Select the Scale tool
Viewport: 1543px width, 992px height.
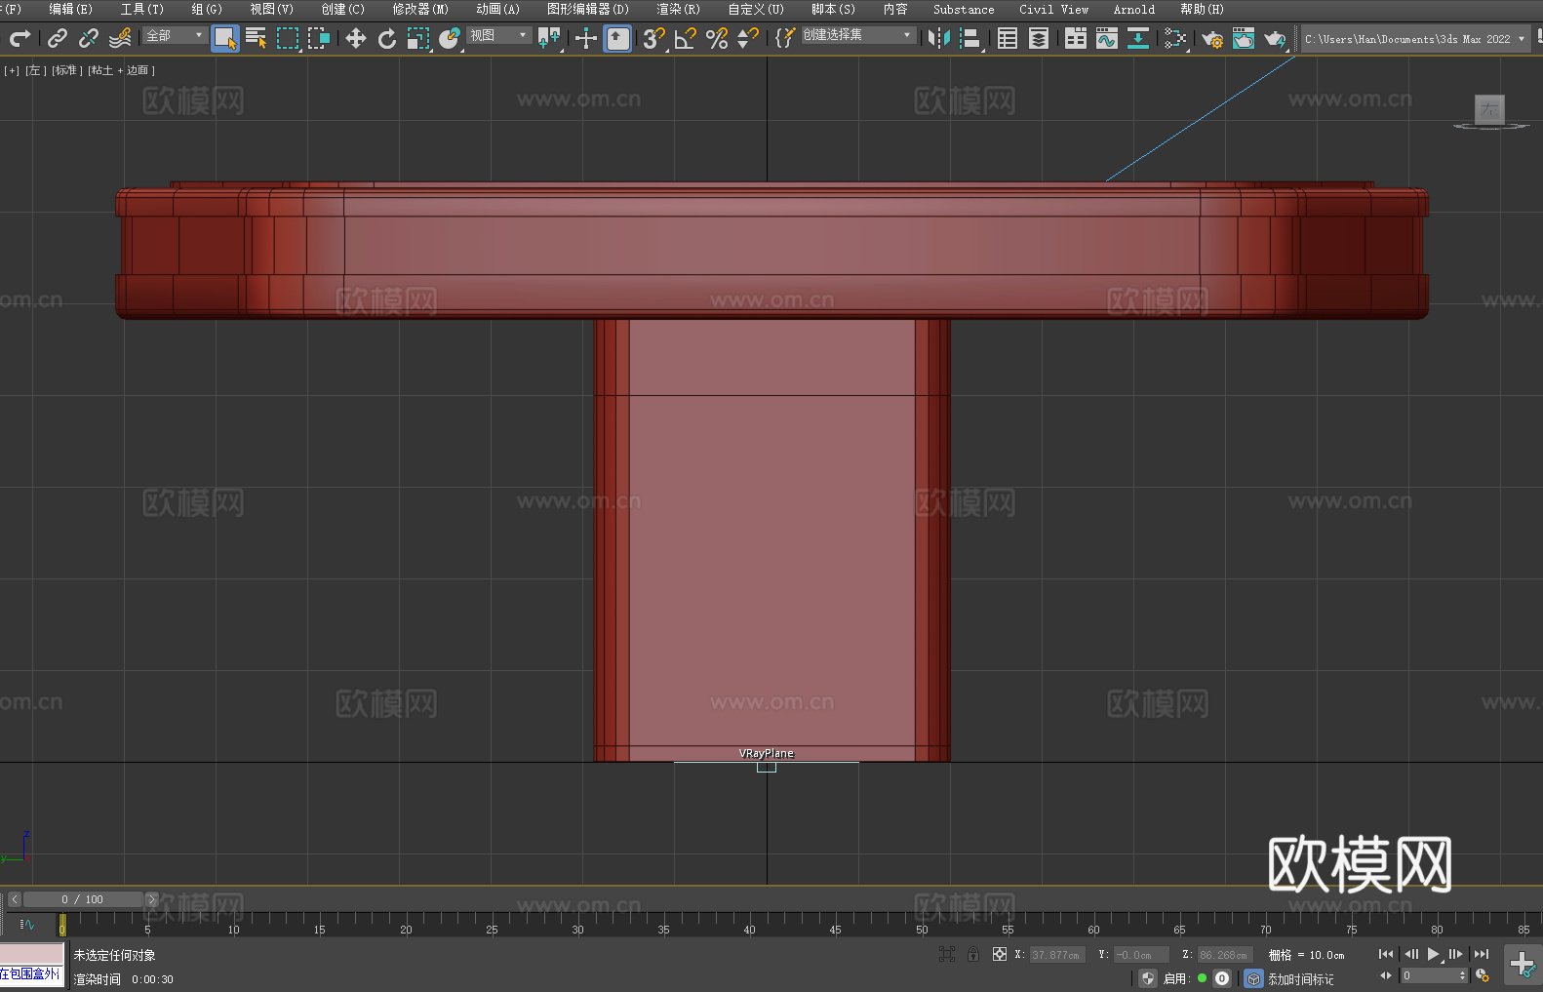pyautogui.click(x=418, y=38)
